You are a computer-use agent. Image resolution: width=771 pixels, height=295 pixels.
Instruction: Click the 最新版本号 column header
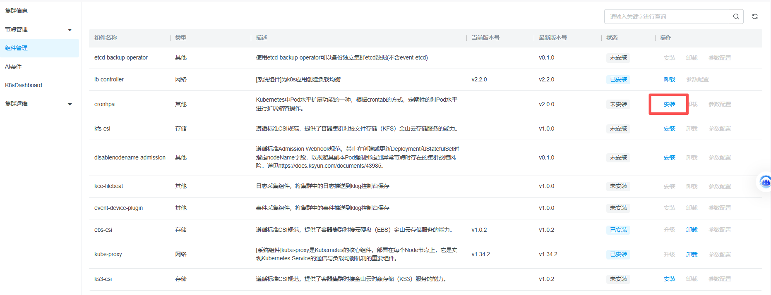coord(553,38)
